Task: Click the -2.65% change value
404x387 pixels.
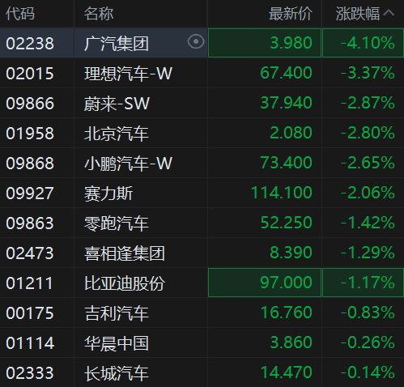Action: pyautogui.click(x=368, y=163)
